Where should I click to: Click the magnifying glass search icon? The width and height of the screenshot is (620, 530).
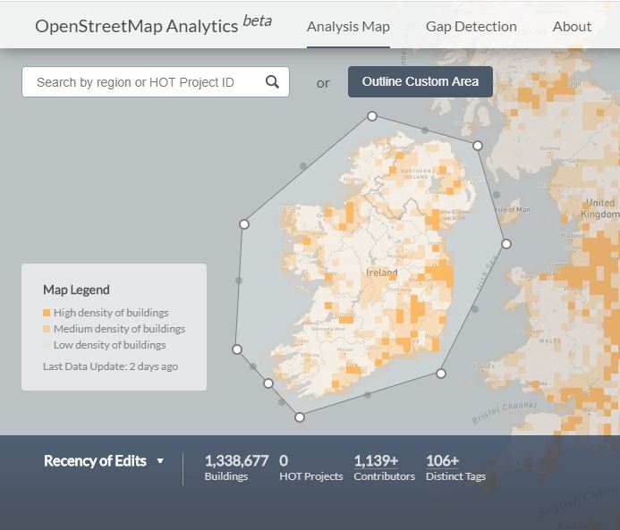[272, 82]
